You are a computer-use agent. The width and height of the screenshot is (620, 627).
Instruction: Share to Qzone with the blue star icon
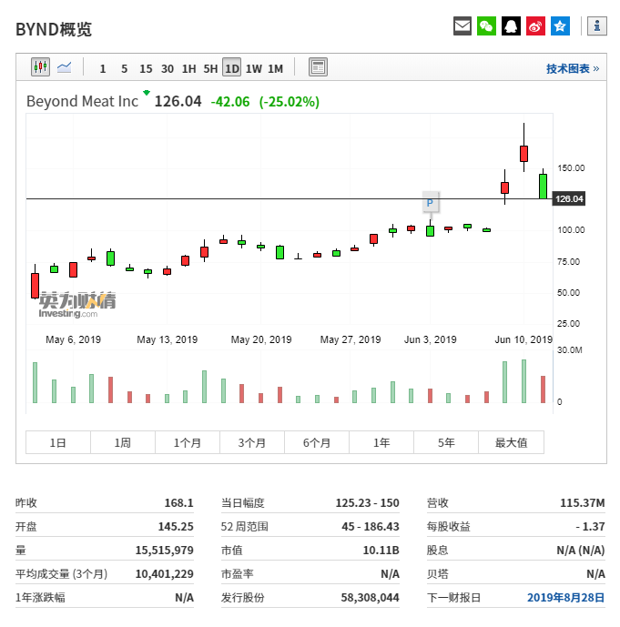pos(560,26)
